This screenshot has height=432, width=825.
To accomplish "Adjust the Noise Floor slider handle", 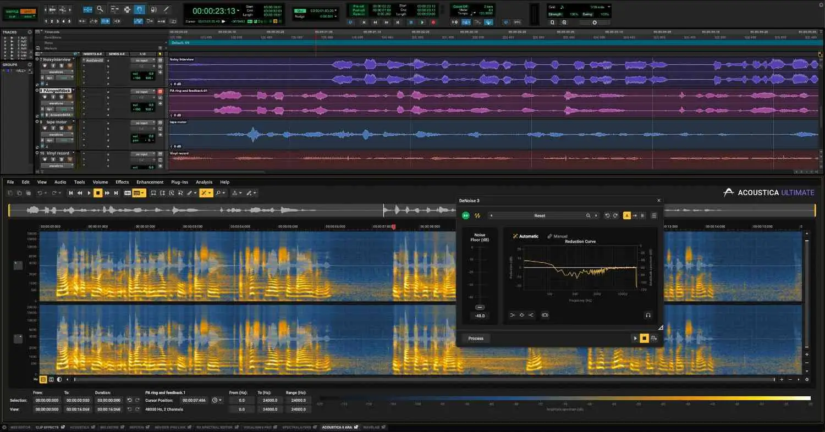I will click(480, 307).
